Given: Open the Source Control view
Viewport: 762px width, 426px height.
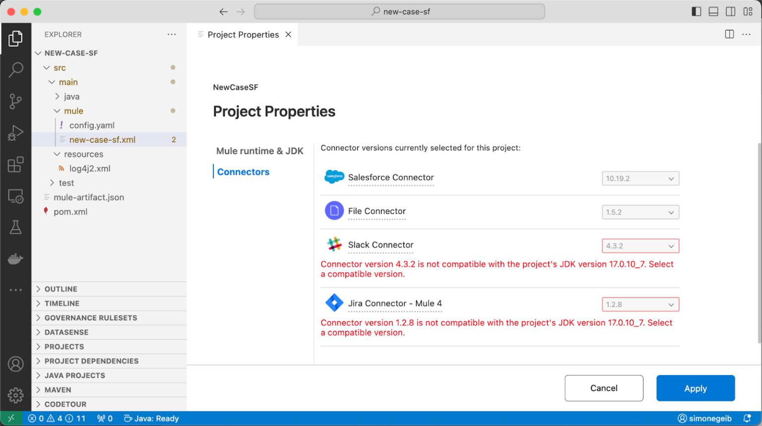Looking at the screenshot, I should [x=16, y=101].
